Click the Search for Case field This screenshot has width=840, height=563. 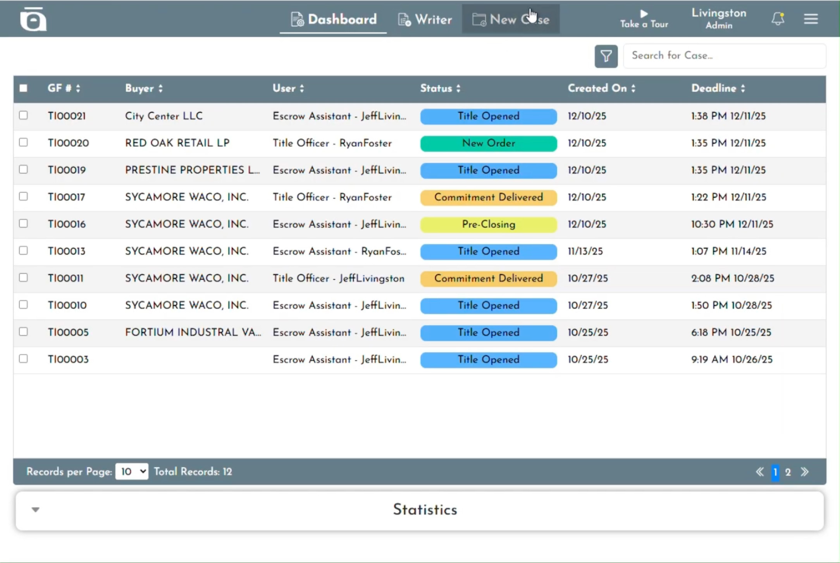coord(724,56)
